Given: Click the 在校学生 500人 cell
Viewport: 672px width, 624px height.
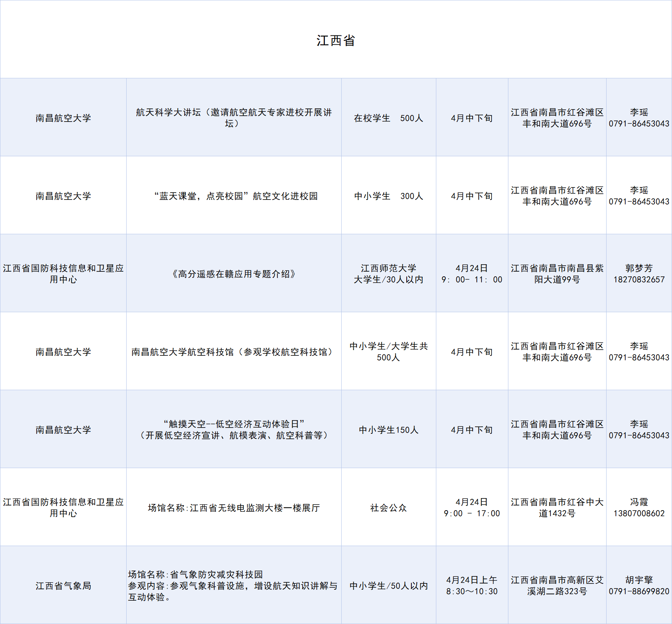Looking at the screenshot, I should click(x=389, y=117).
